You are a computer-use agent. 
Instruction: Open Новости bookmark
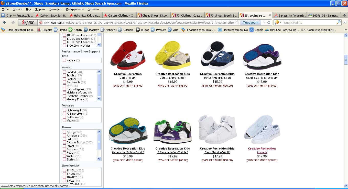(x=108, y=30)
